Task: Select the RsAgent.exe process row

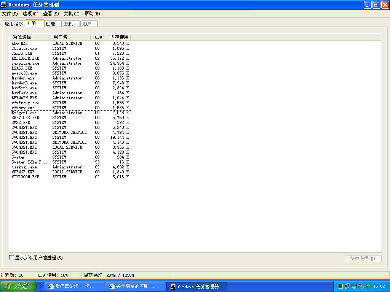Action: [x=70, y=113]
